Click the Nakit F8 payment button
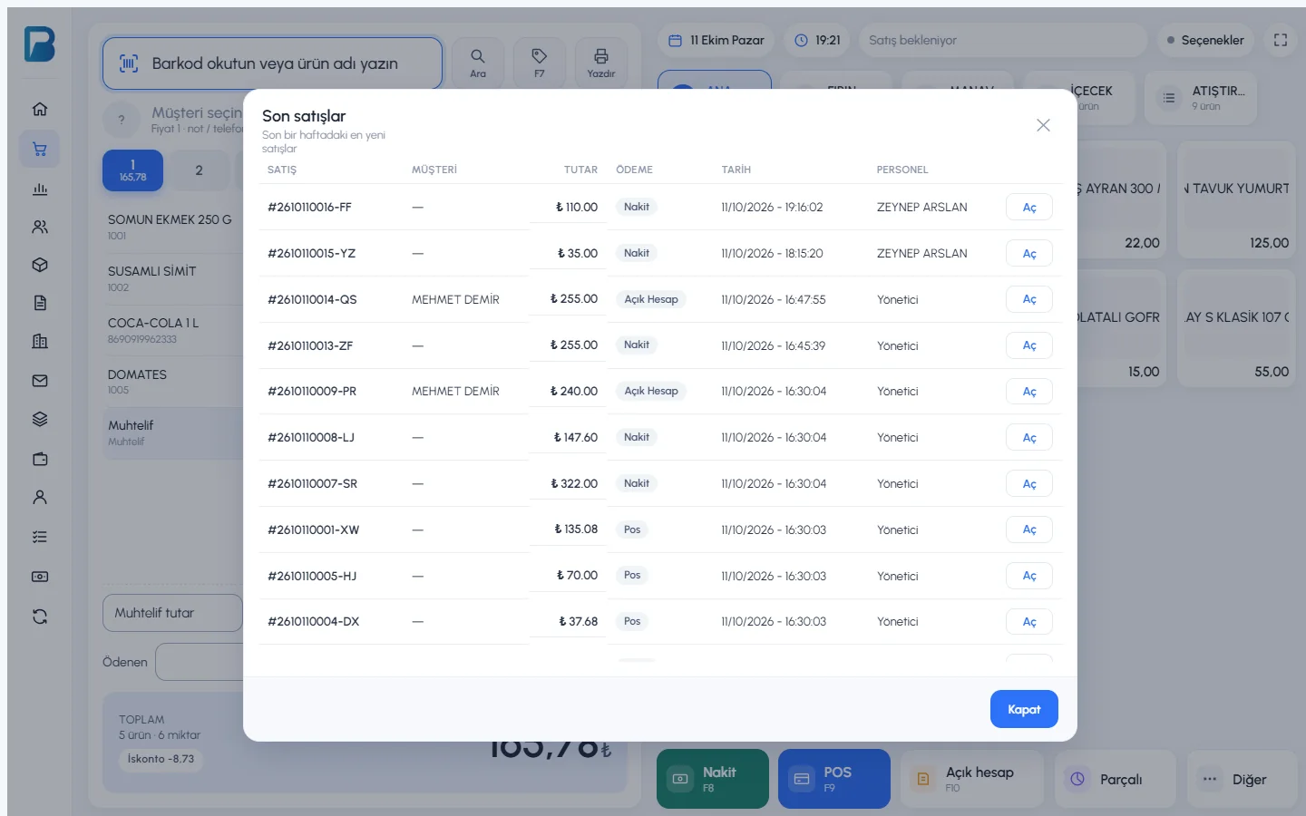The image size is (1306, 816). [x=713, y=779]
